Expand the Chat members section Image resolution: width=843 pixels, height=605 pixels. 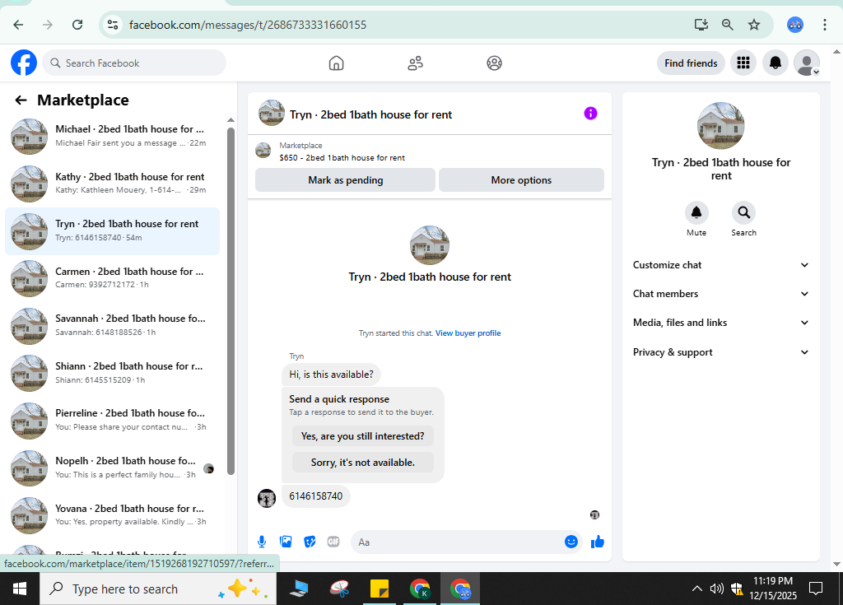coord(720,294)
